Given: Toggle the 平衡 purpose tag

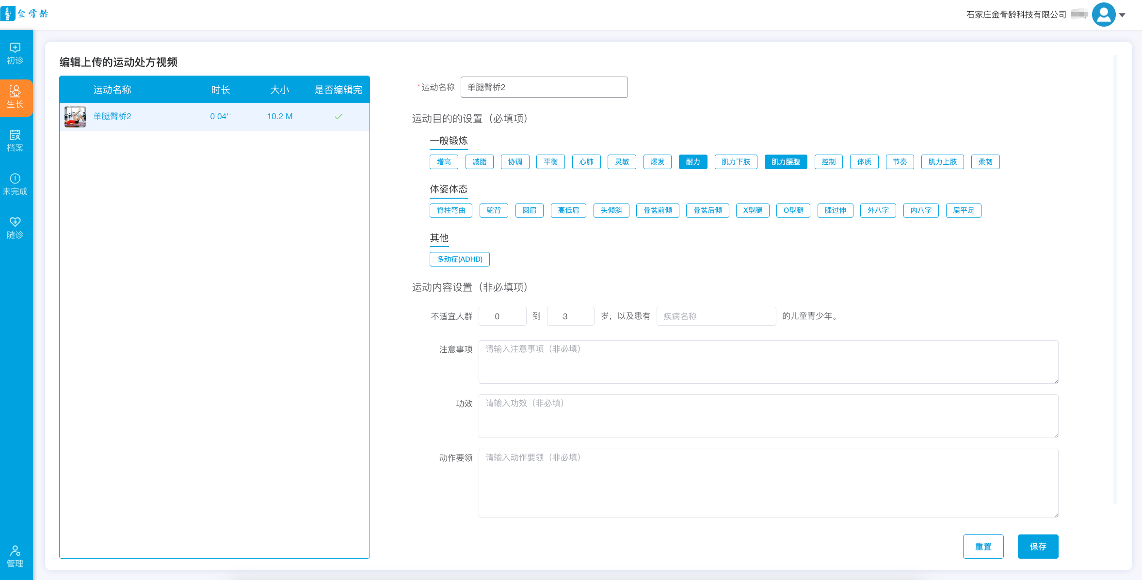Looking at the screenshot, I should 551,162.
